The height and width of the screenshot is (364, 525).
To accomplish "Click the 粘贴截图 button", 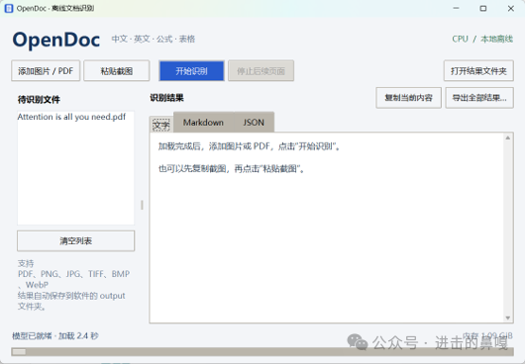I will pyautogui.click(x=117, y=71).
